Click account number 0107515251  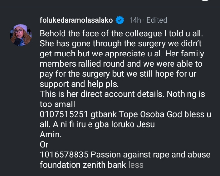(x=62, y=115)
